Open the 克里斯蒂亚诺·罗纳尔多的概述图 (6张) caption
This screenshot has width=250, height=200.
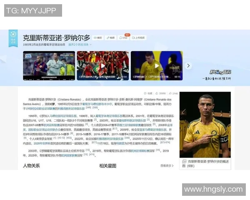click(x=205, y=164)
